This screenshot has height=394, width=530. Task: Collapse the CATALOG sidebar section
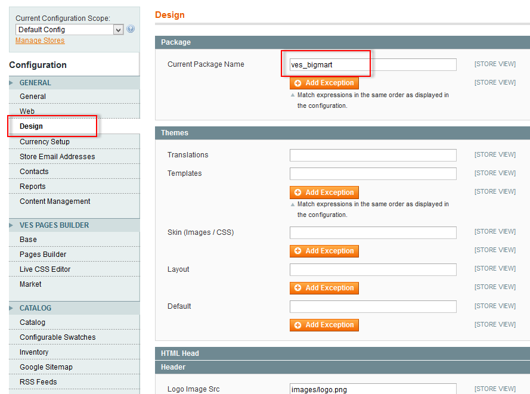click(35, 308)
